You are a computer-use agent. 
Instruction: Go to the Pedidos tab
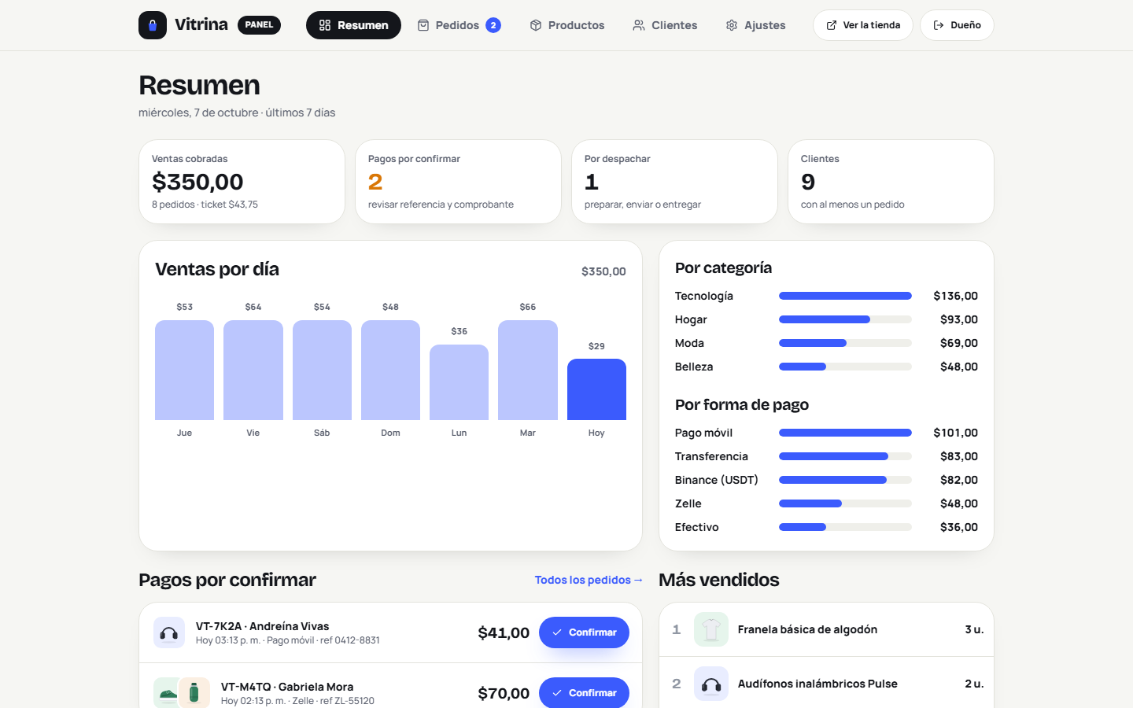coord(459,25)
